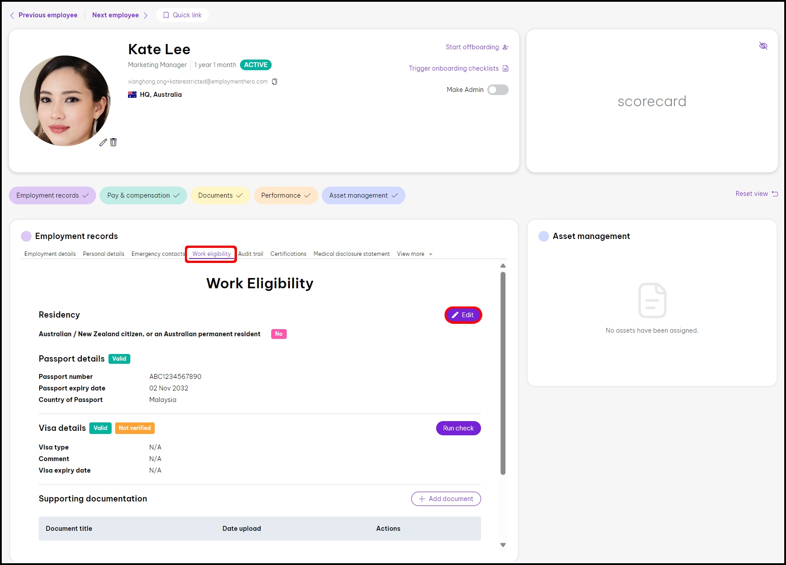Collapse the Employment records chip
786x565 pixels.
52,195
